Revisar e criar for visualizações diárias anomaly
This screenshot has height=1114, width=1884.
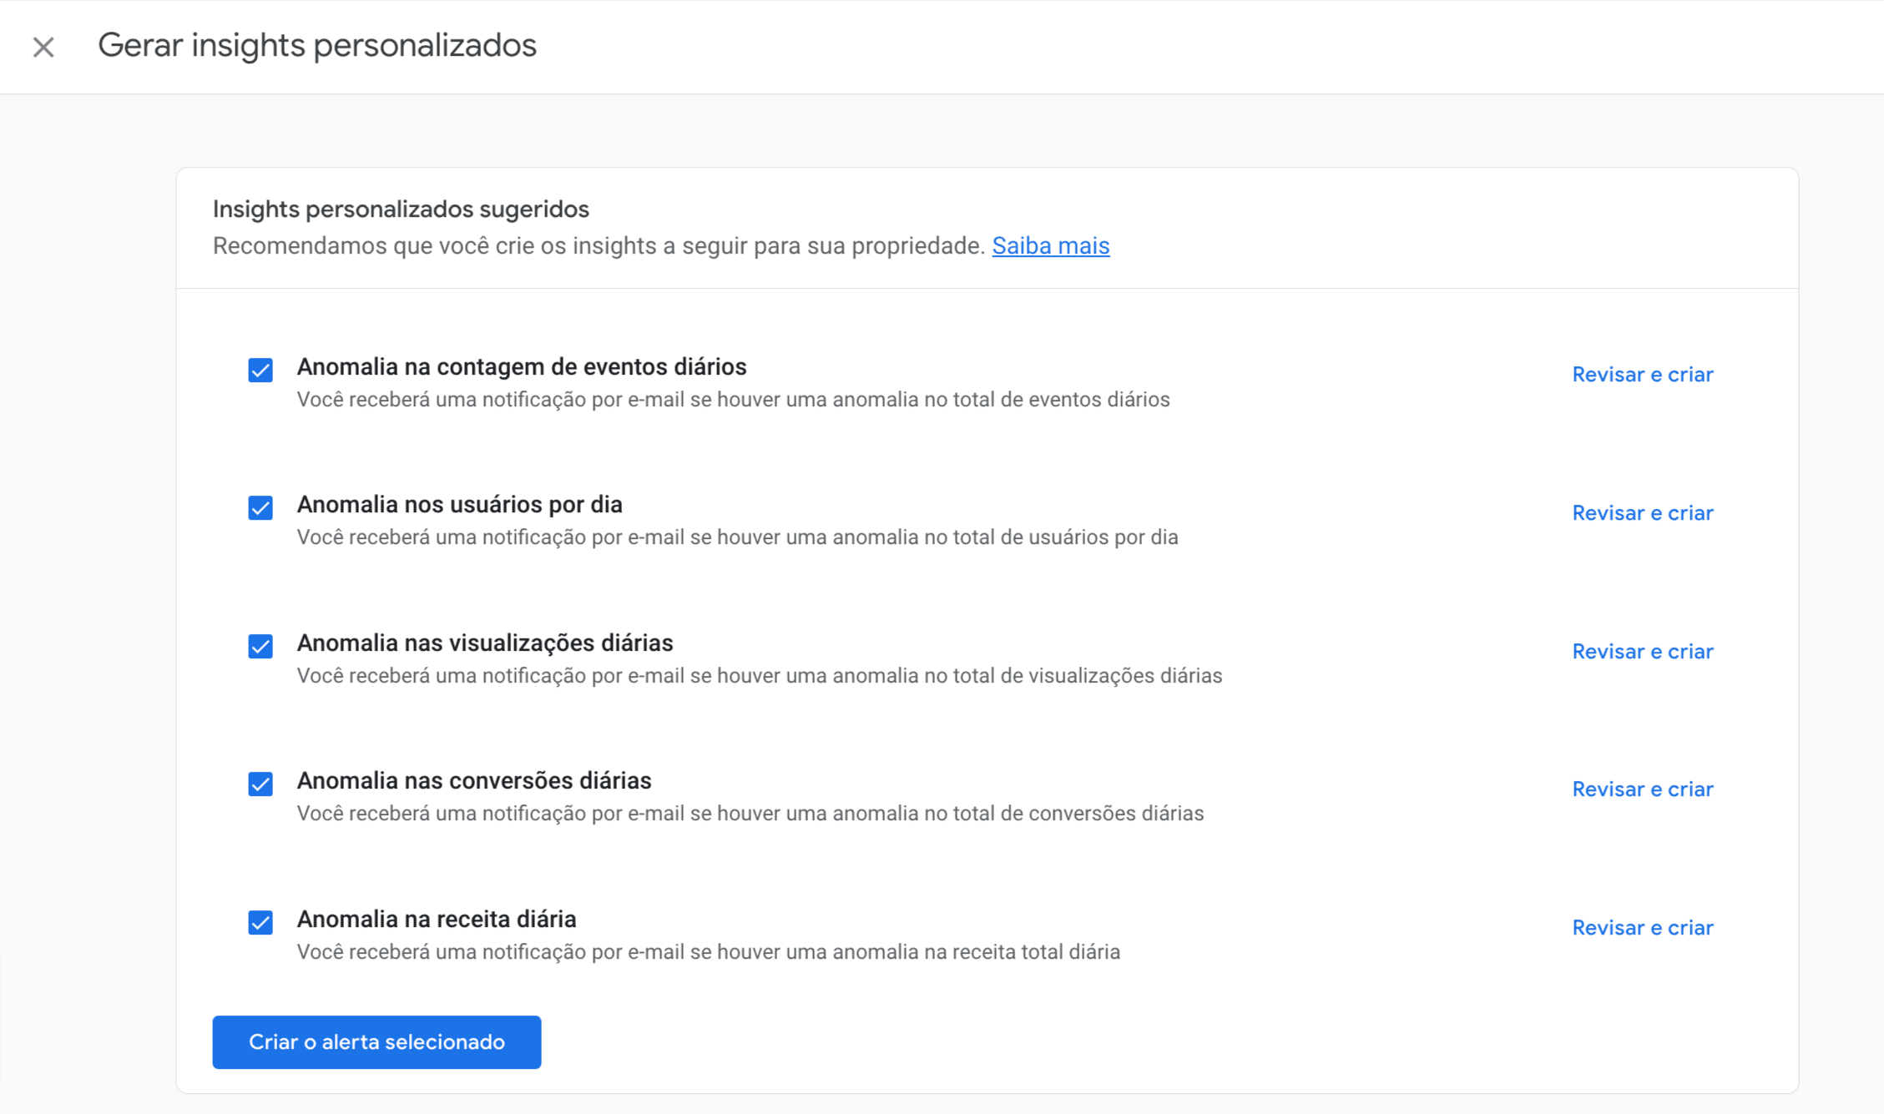point(1642,651)
